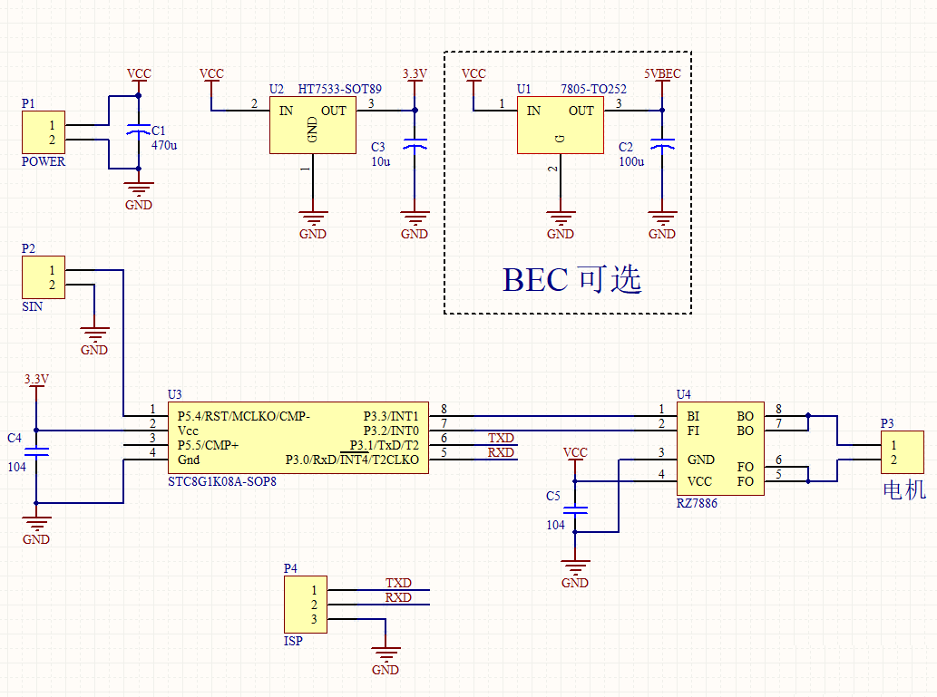
Task: Click capacitor C5 next to RZ7886
Action: (575, 511)
